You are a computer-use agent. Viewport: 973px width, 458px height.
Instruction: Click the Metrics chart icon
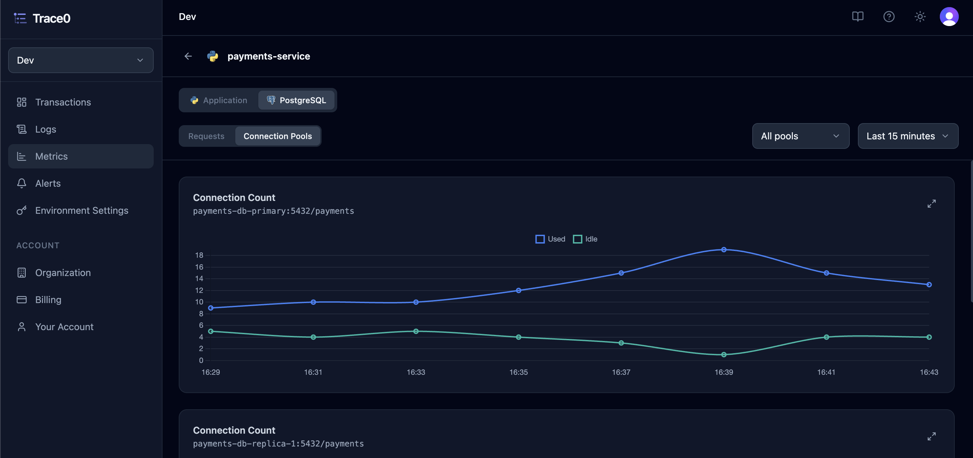(x=22, y=156)
